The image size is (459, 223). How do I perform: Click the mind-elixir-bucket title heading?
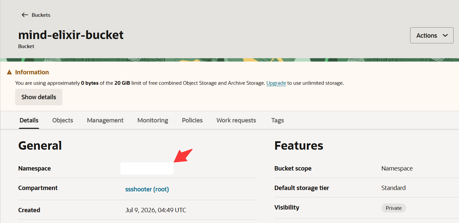(71, 35)
